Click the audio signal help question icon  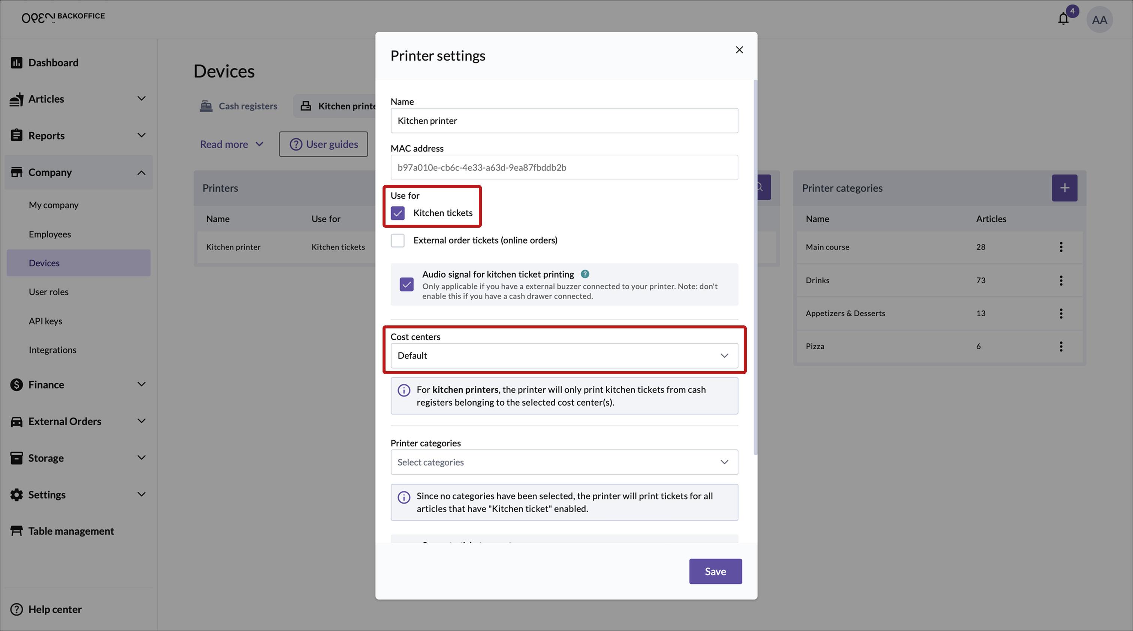584,274
